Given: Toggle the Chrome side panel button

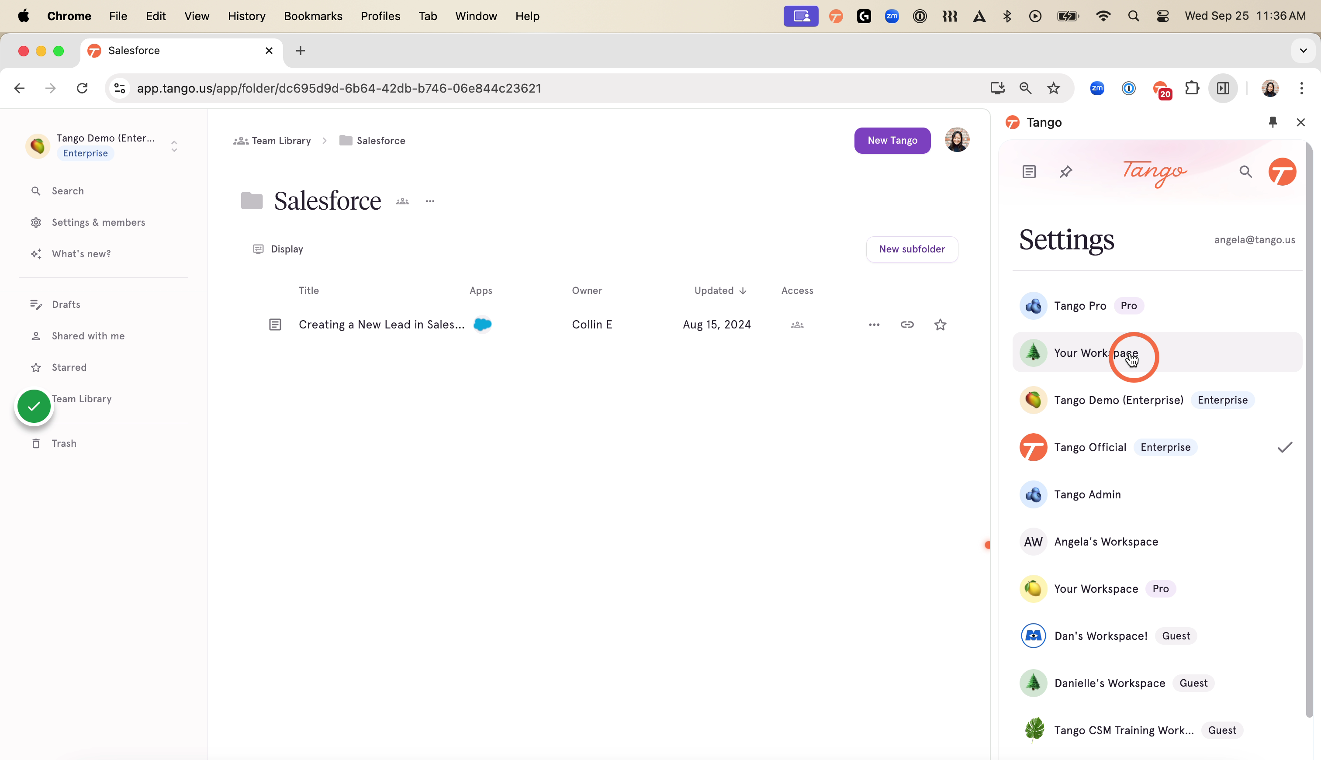Looking at the screenshot, I should click(x=1223, y=88).
